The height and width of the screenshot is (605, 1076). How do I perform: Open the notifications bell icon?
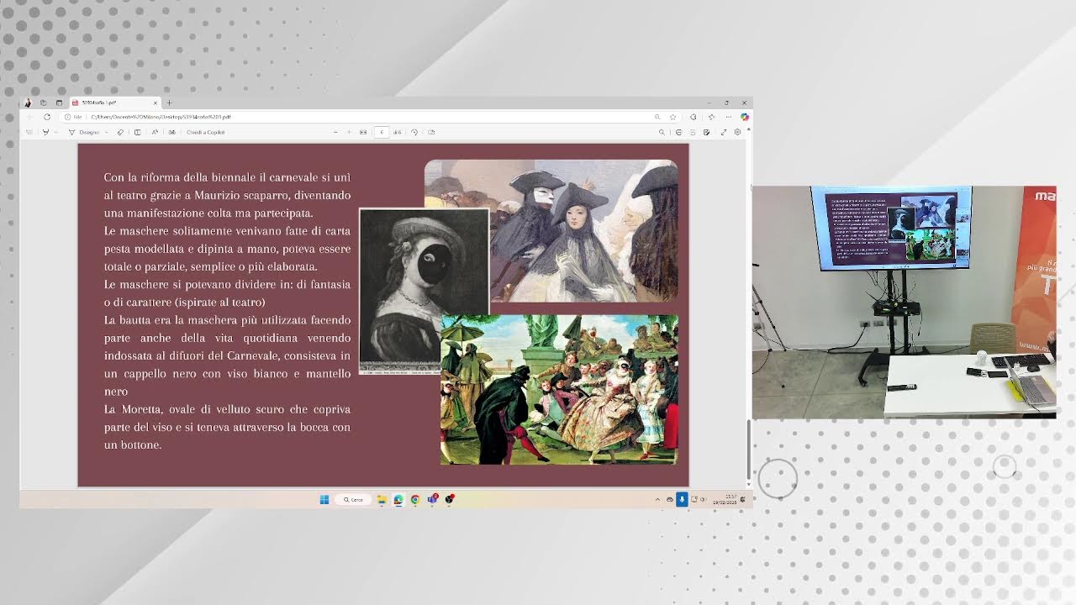pyautogui.click(x=743, y=499)
